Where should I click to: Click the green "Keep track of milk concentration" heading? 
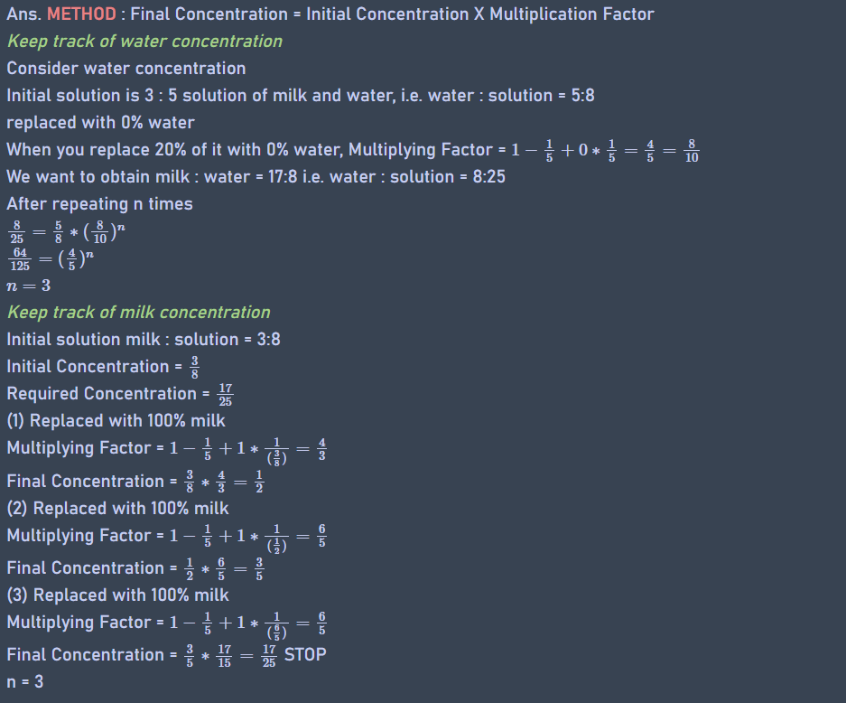[x=138, y=312]
